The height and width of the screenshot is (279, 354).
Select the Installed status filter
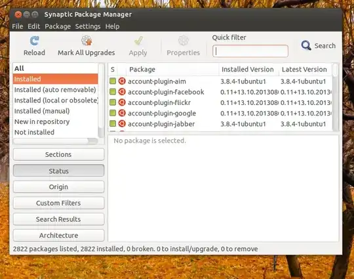(56, 79)
